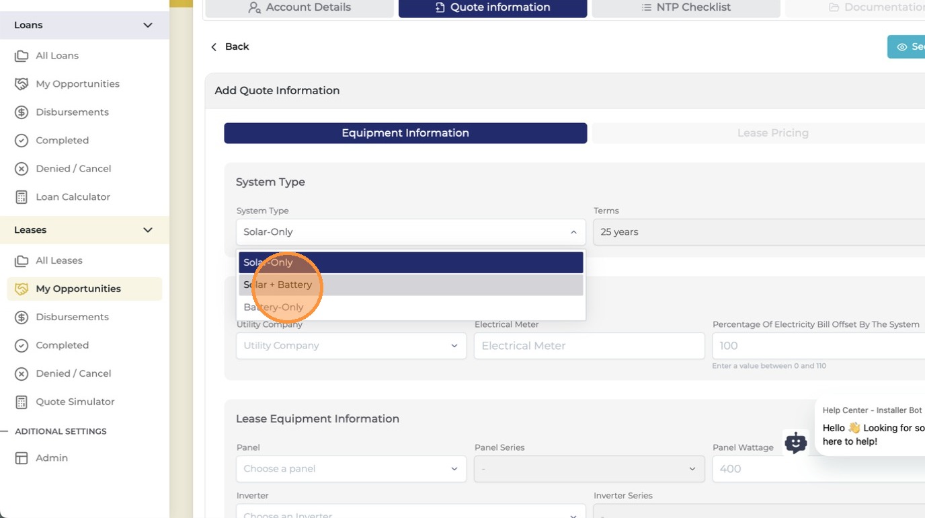The height and width of the screenshot is (518, 925).
Task: Click the electricity bill offset percentage field
Action: (819, 346)
